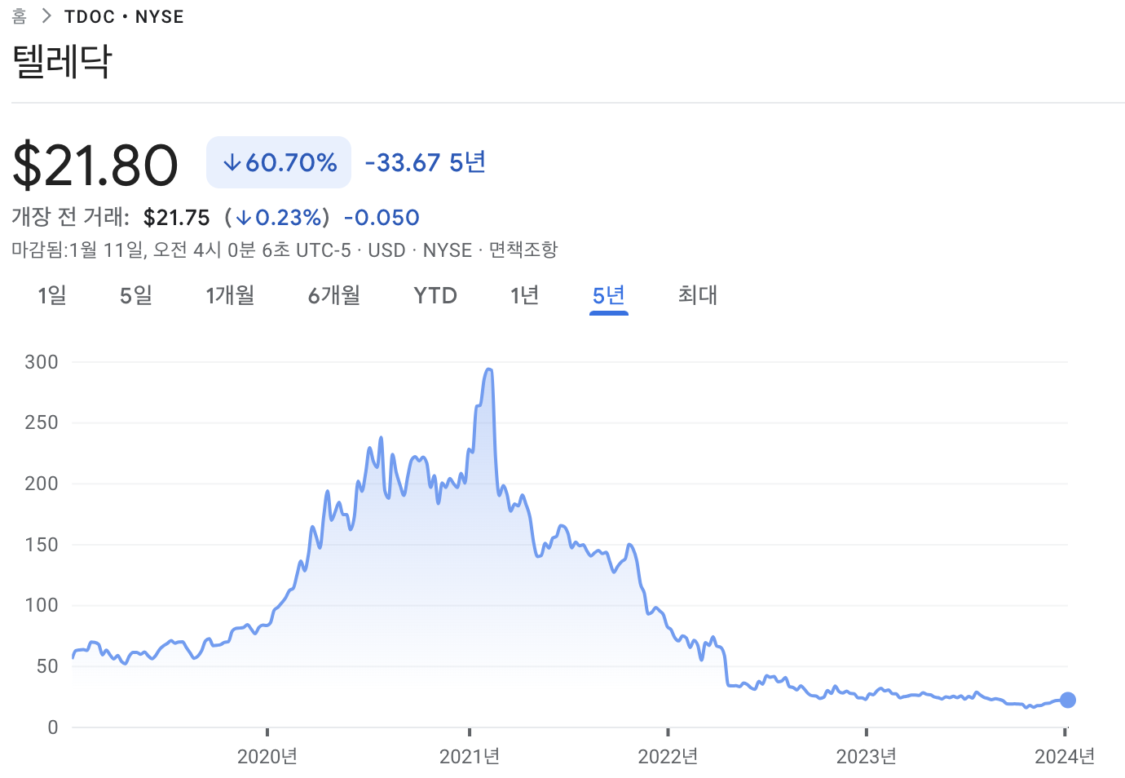Click the TDOC · NYSE breadcrumb label
Viewport: 1125px width, 778px height.
(x=124, y=15)
